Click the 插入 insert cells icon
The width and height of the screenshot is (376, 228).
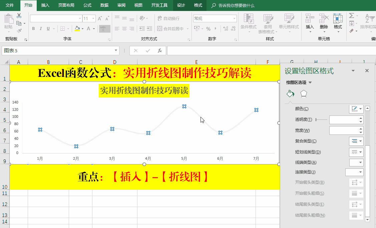(x=310, y=18)
